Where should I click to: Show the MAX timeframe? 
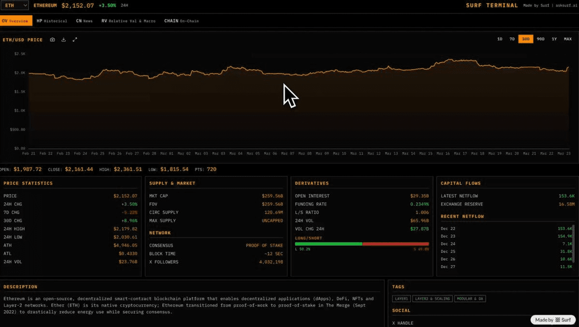coord(567,39)
